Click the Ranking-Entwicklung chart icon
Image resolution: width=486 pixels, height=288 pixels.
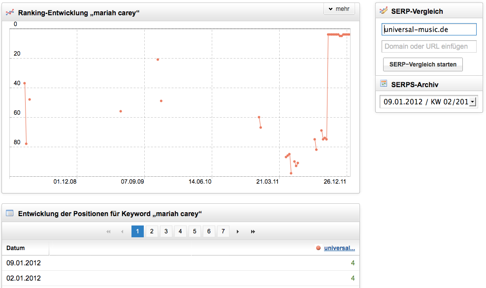9,11
